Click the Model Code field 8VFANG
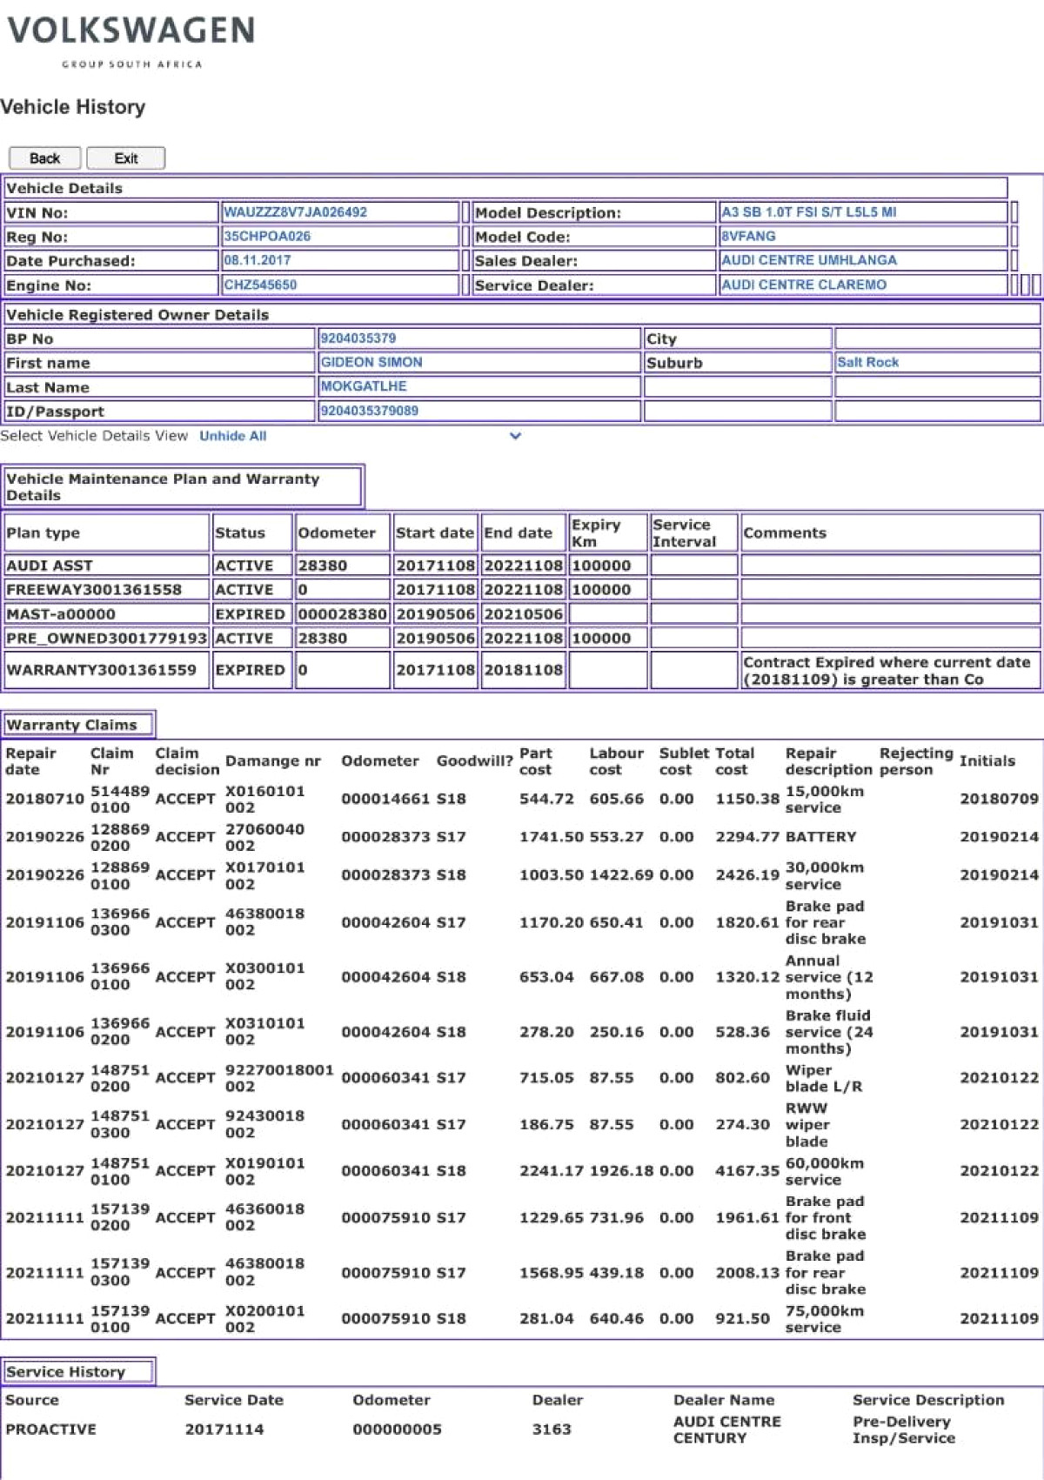The height and width of the screenshot is (1480, 1044). 863,237
